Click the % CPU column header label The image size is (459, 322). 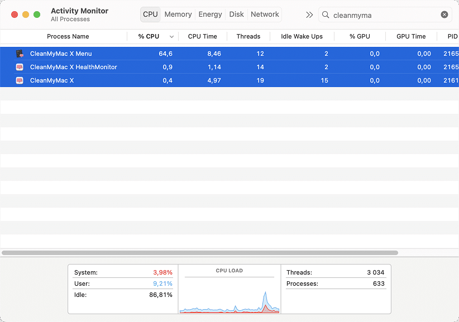[149, 36]
